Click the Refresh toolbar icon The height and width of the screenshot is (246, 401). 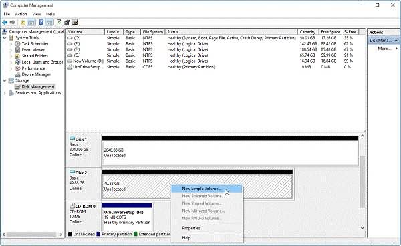(x=59, y=23)
